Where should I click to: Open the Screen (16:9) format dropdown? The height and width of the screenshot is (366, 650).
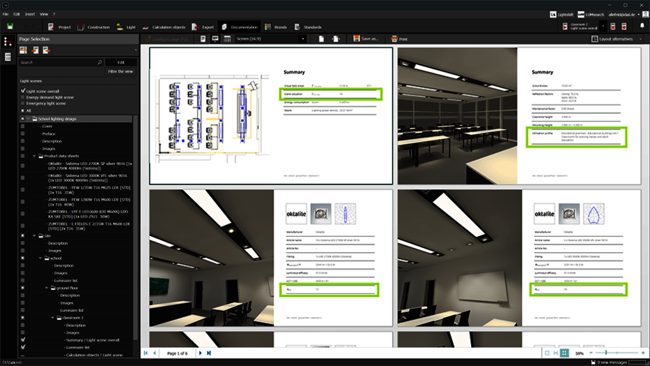269,39
